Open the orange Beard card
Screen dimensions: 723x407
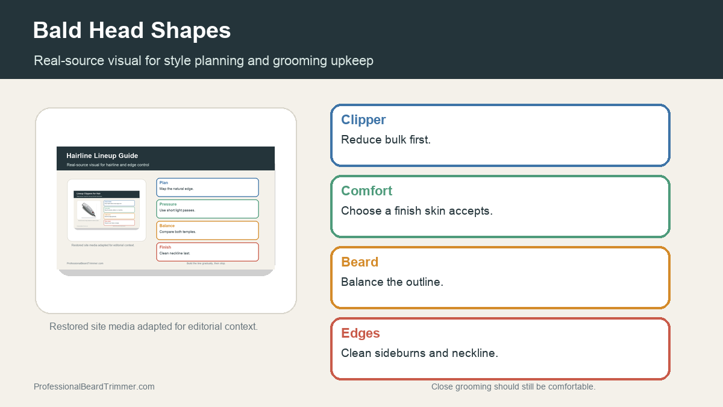[x=500, y=277]
